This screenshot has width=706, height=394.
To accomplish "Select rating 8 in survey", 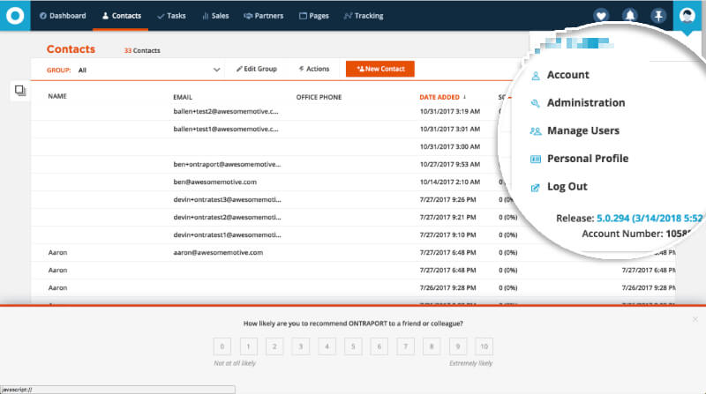I will pyautogui.click(x=432, y=346).
